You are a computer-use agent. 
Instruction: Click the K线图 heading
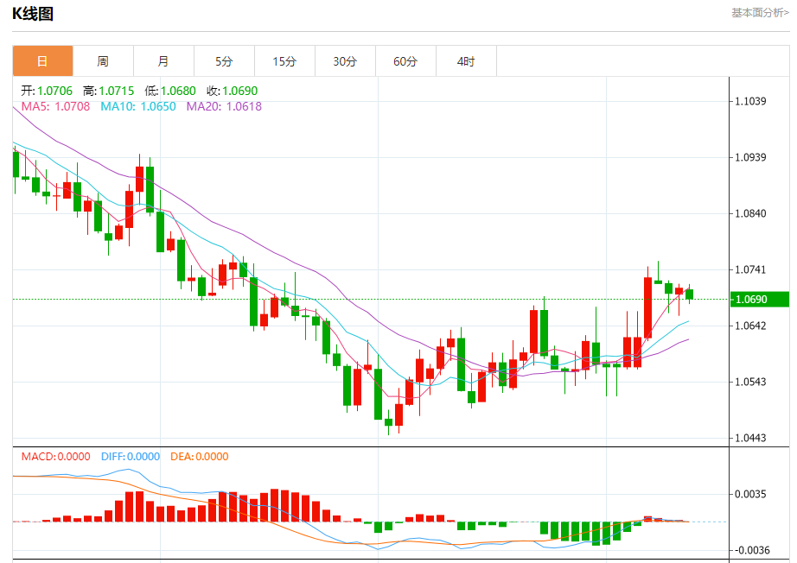coord(33,14)
